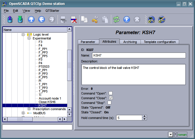Open the Edit menu
Screen dimensions: 195x139
[x=16, y=11]
